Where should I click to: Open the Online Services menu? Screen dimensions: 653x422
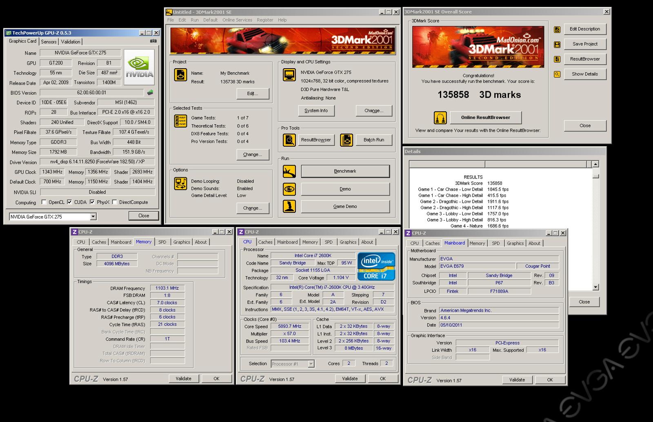(x=237, y=20)
